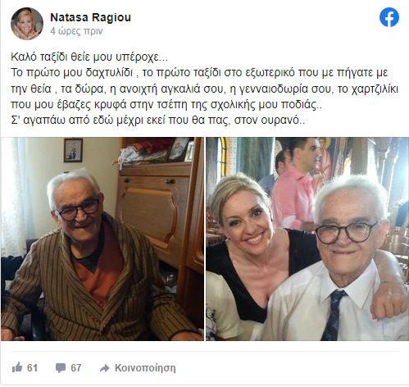Open Natasa Ragiou's profile picture
The height and width of the screenshot is (387, 409).
click(x=27, y=24)
